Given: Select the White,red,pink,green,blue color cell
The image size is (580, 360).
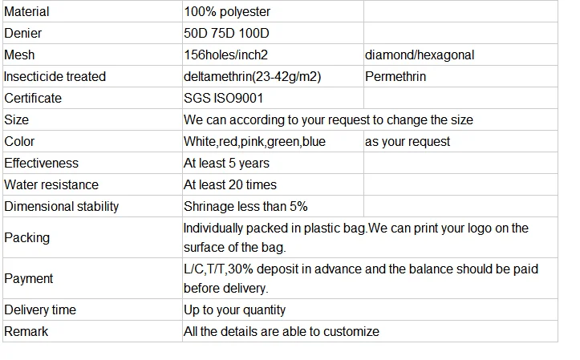Looking at the screenshot, I should tap(254, 141).
